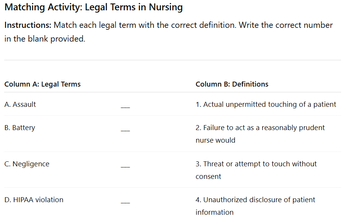Click the 'Matching Activity' title heading
Screen dimensions: 343x222
coord(94,7)
